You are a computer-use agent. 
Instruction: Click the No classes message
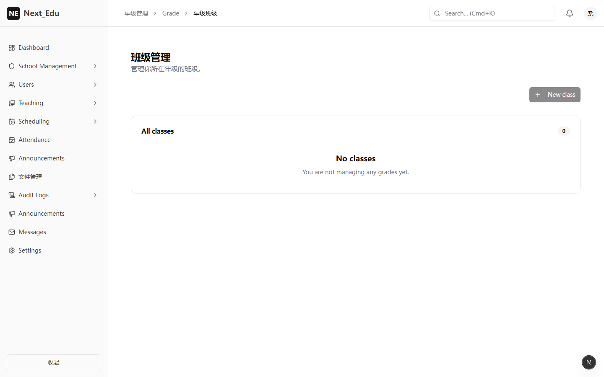click(x=356, y=159)
